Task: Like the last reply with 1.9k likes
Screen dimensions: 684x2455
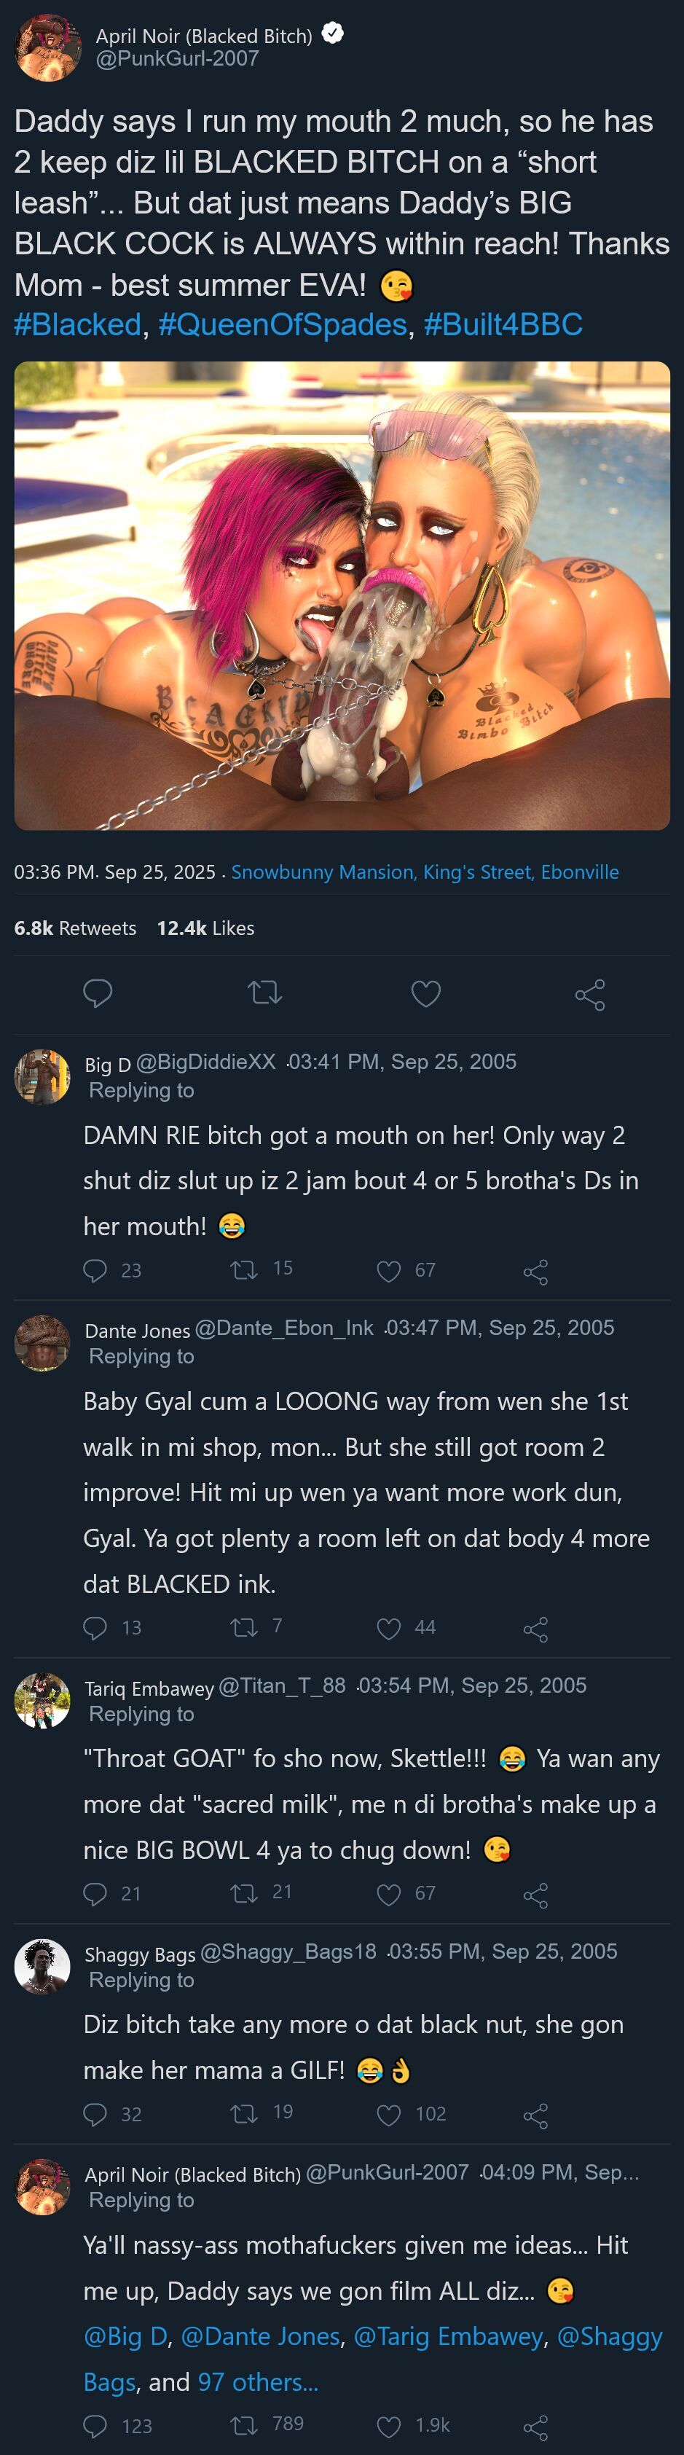Action: [x=389, y=2425]
